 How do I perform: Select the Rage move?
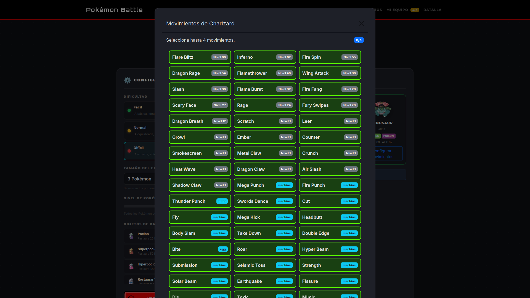(x=265, y=105)
